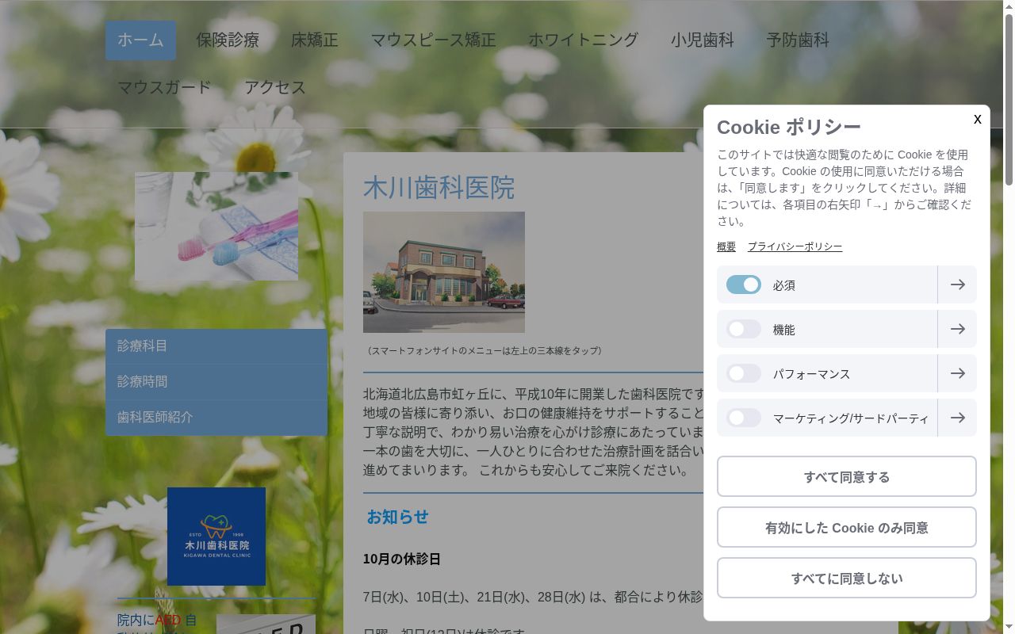Click 有効にした Cookie のみ同意 button

pyautogui.click(x=847, y=527)
